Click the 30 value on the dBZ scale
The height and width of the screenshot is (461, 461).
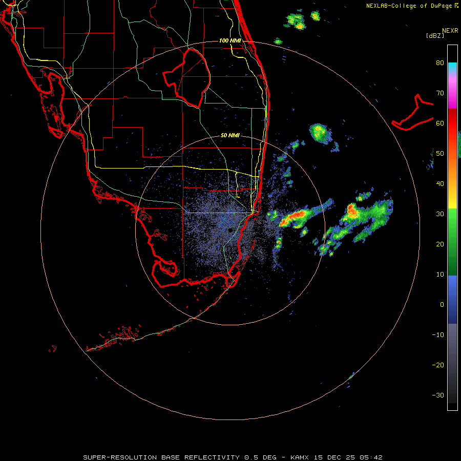440,214
